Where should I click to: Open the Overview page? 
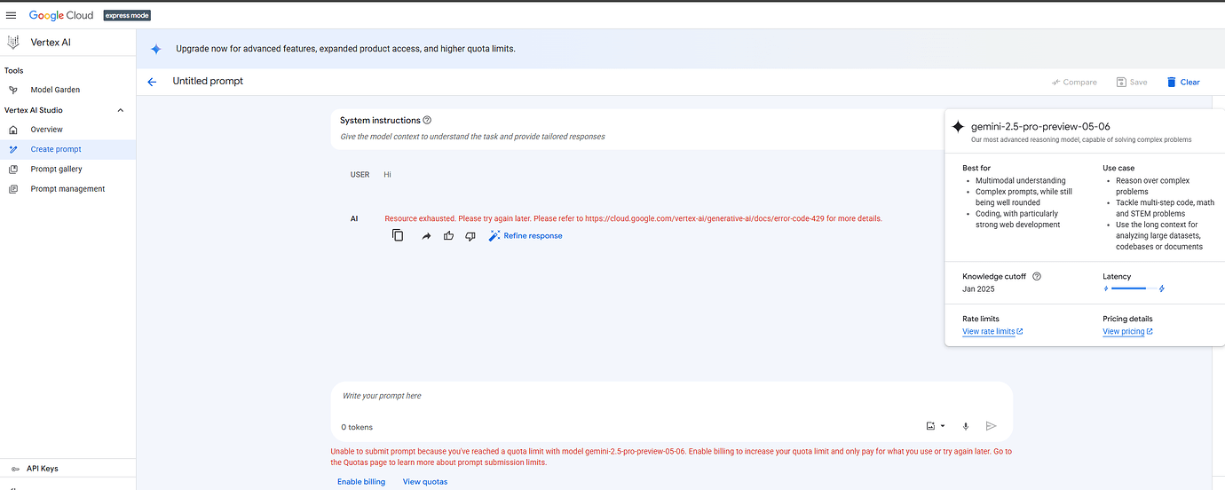(x=47, y=130)
